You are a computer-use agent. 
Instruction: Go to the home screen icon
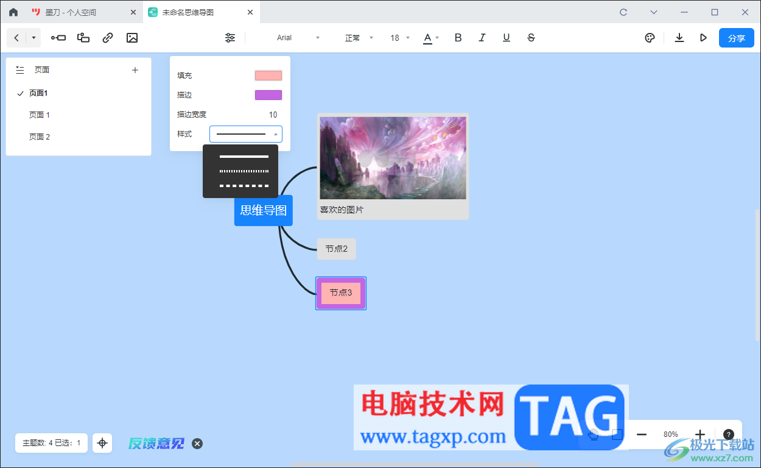13,12
